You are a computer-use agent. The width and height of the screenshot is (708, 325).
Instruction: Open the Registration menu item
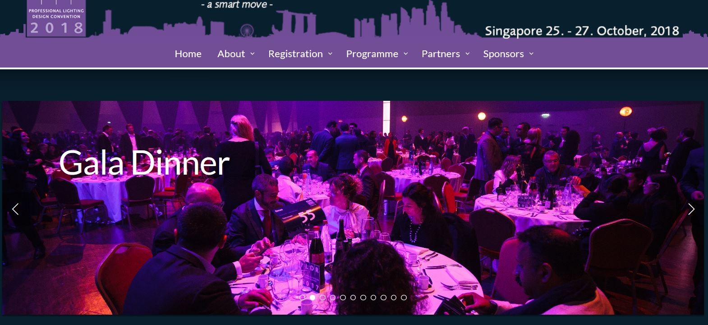coord(295,54)
